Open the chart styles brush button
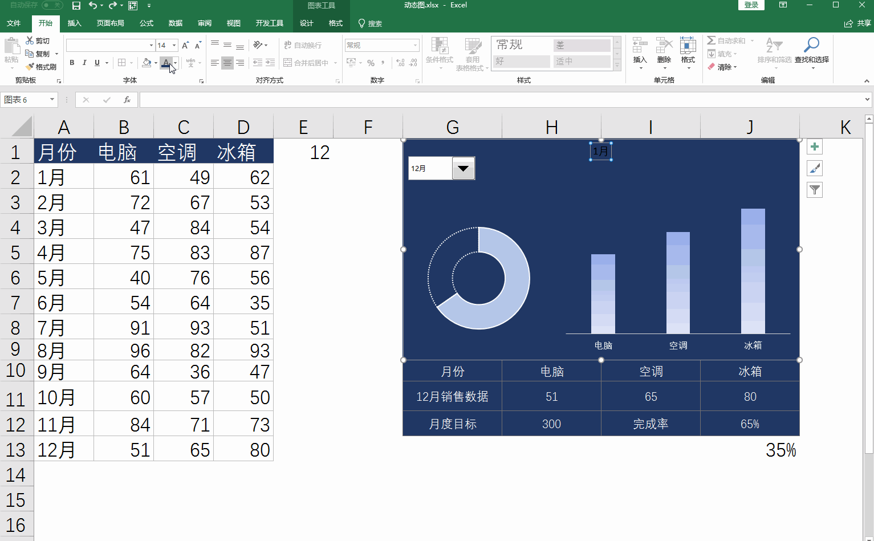Screen dimensions: 874x541 click(x=815, y=168)
